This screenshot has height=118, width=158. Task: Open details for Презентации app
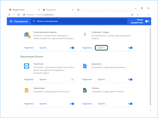point(29,104)
